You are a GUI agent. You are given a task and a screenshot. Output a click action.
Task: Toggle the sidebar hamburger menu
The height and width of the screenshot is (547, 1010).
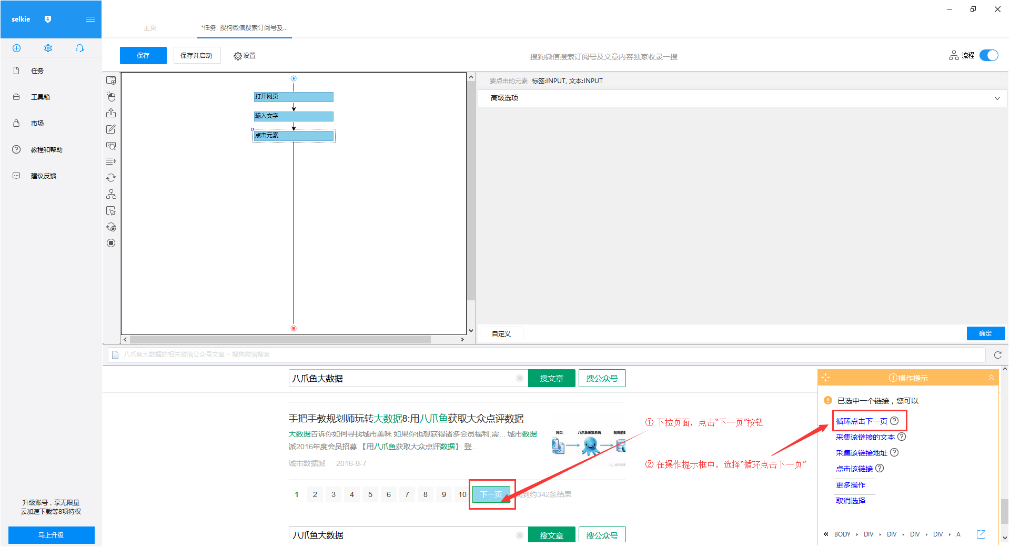(x=90, y=19)
